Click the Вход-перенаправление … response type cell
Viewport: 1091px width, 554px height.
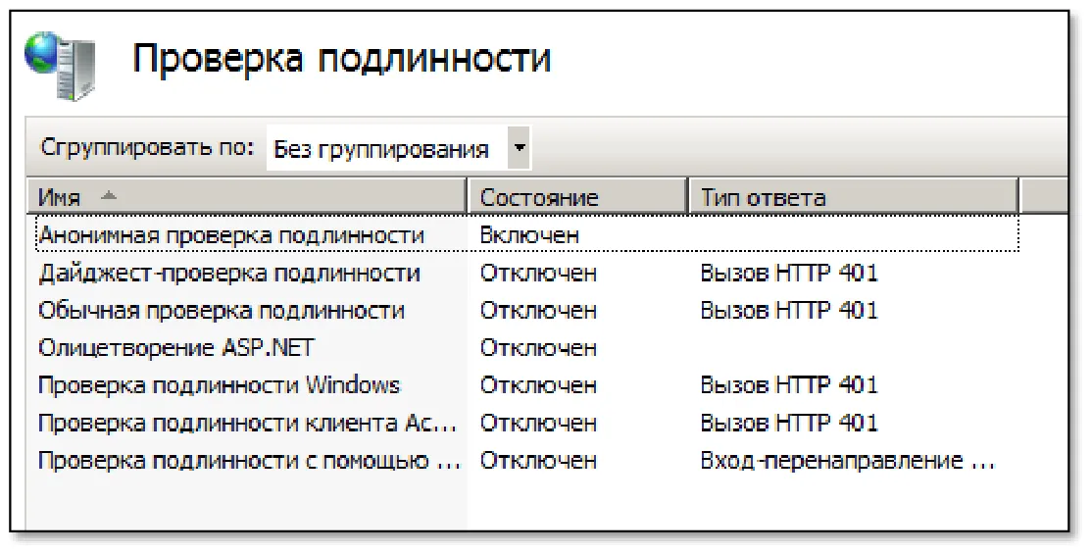pyautogui.click(x=848, y=461)
